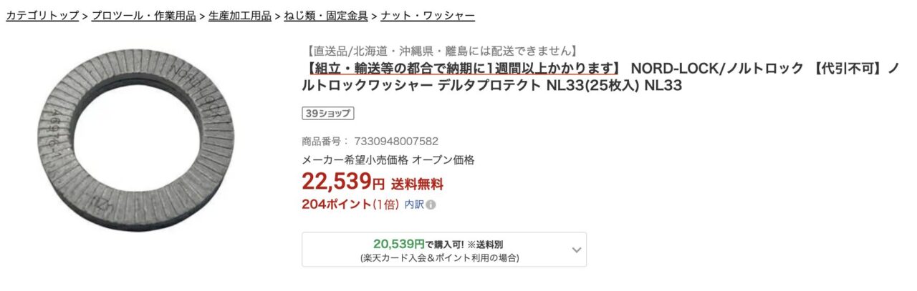Navigate to 生産加工用品 breadcrumb

click(240, 16)
